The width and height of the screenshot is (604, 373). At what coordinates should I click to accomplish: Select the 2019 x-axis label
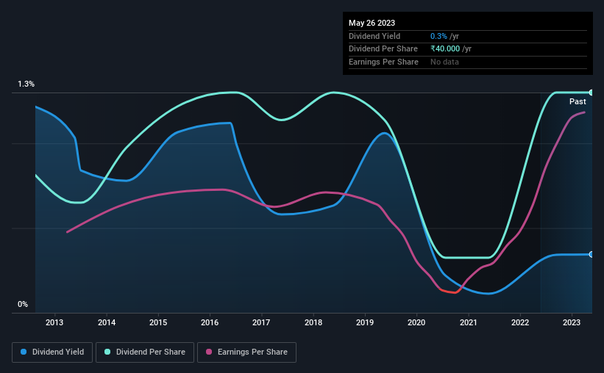tap(365, 322)
